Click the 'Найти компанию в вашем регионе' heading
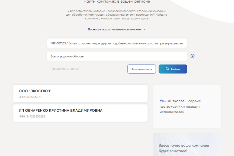This screenshot has height=156, width=234. click(x=117, y=2)
